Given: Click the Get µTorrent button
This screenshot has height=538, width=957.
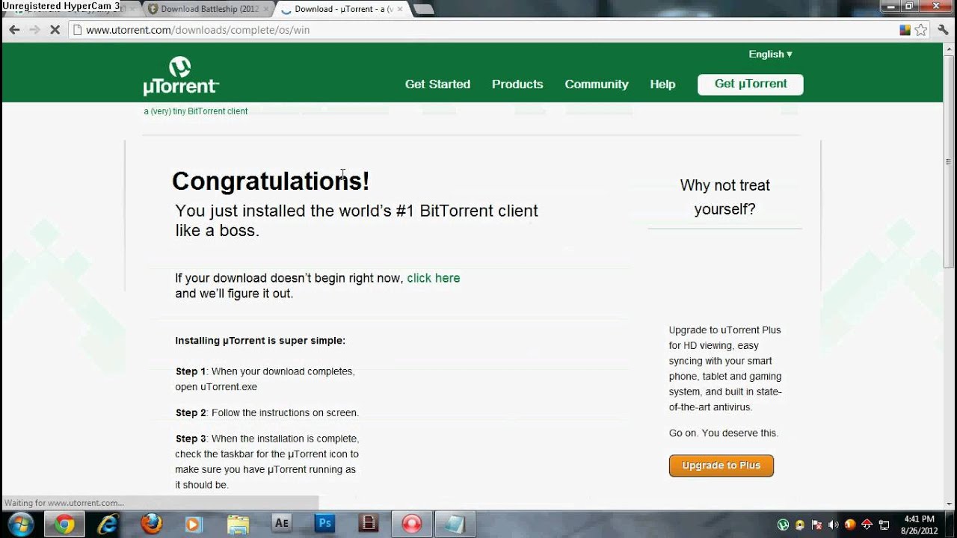Looking at the screenshot, I should [x=751, y=84].
